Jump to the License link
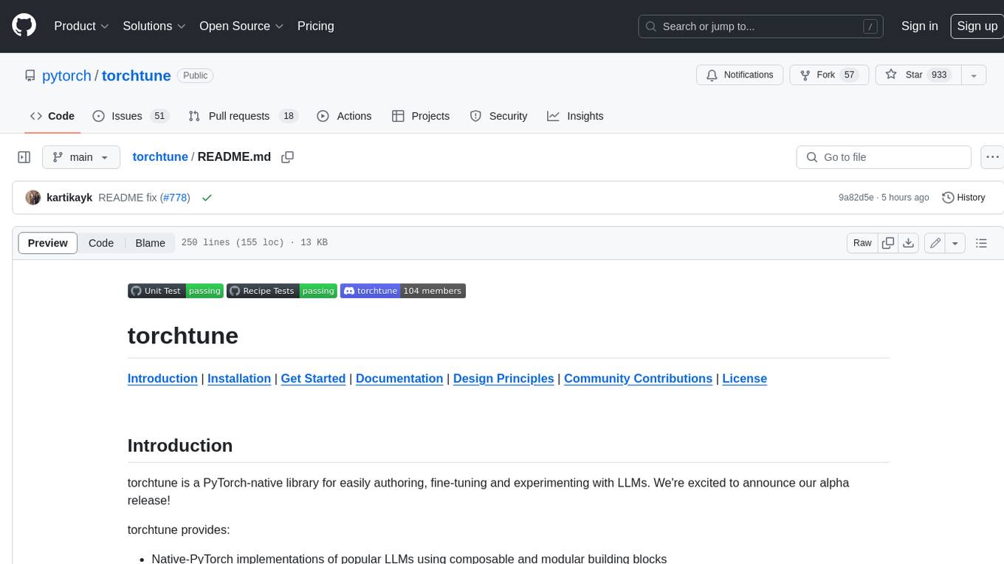1004x564 pixels. click(x=744, y=379)
